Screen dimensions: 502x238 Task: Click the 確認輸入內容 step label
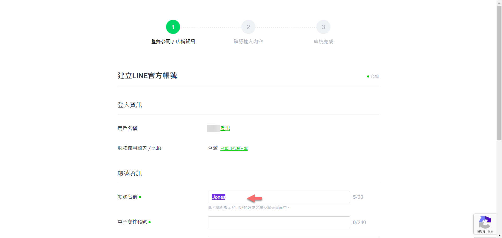pyautogui.click(x=248, y=41)
